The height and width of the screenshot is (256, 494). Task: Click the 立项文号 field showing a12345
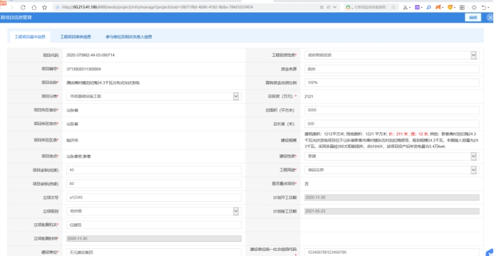154,197
